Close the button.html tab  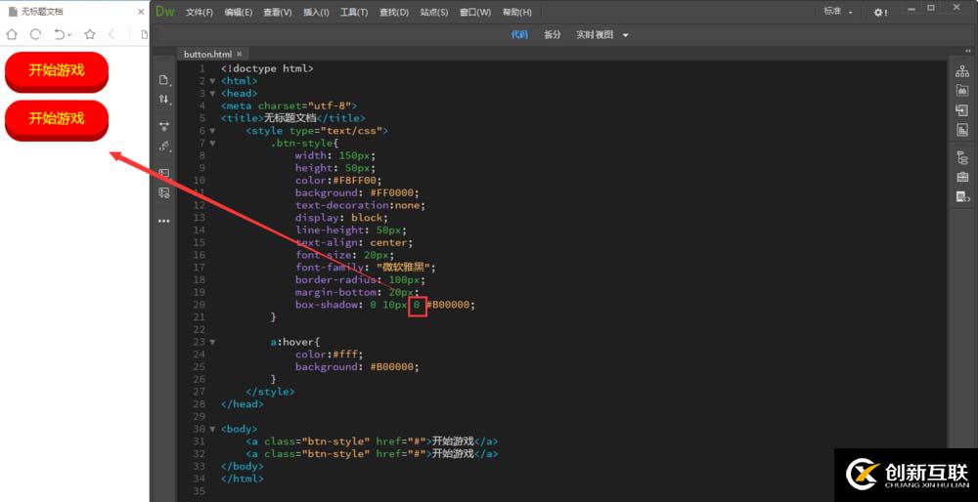click(x=239, y=54)
